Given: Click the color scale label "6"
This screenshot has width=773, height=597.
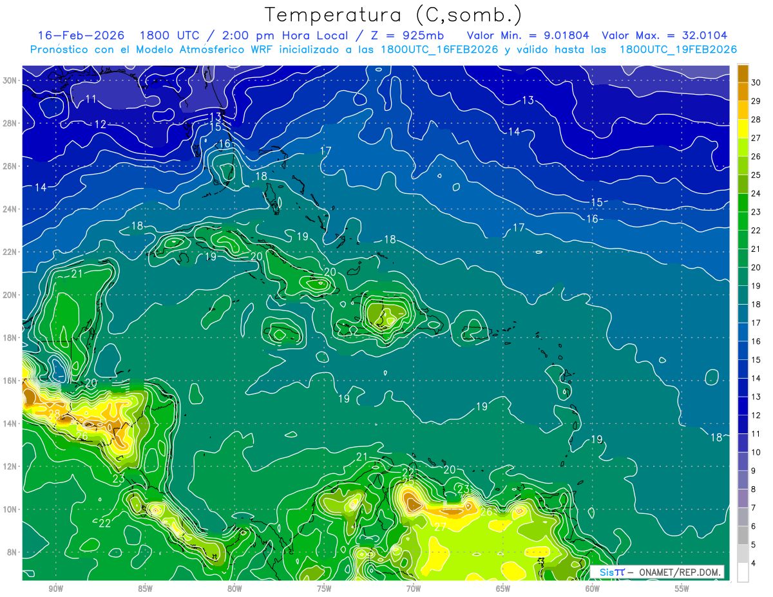Looking at the screenshot, I should click(754, 526).
